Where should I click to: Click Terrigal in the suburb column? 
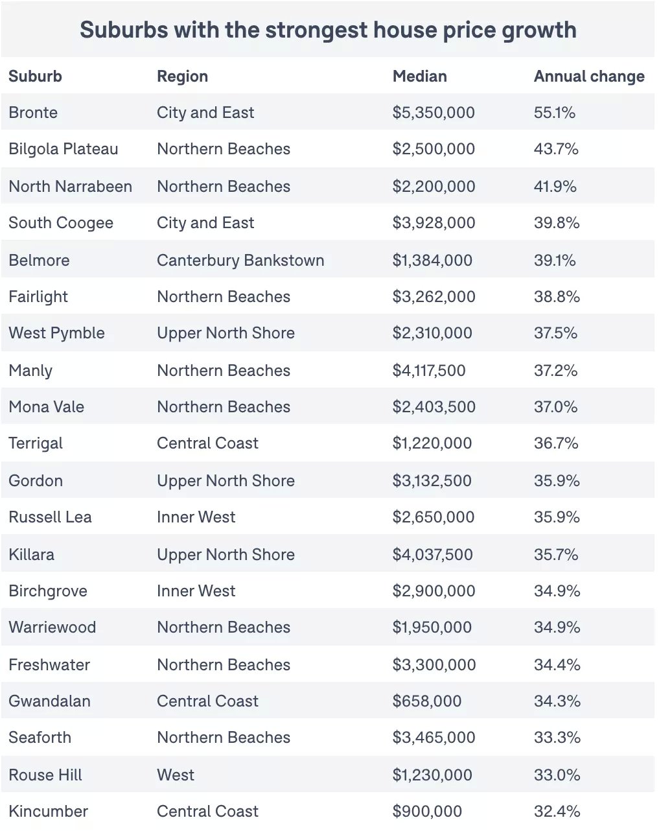[36, 443]
